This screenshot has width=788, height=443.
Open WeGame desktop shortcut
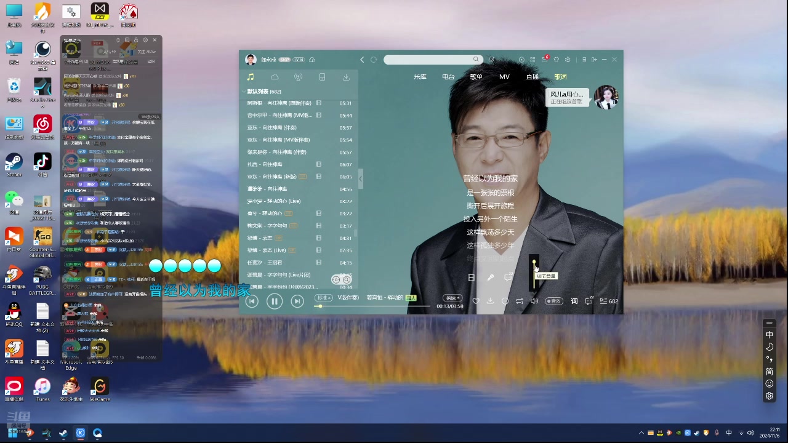pos(99,389)
